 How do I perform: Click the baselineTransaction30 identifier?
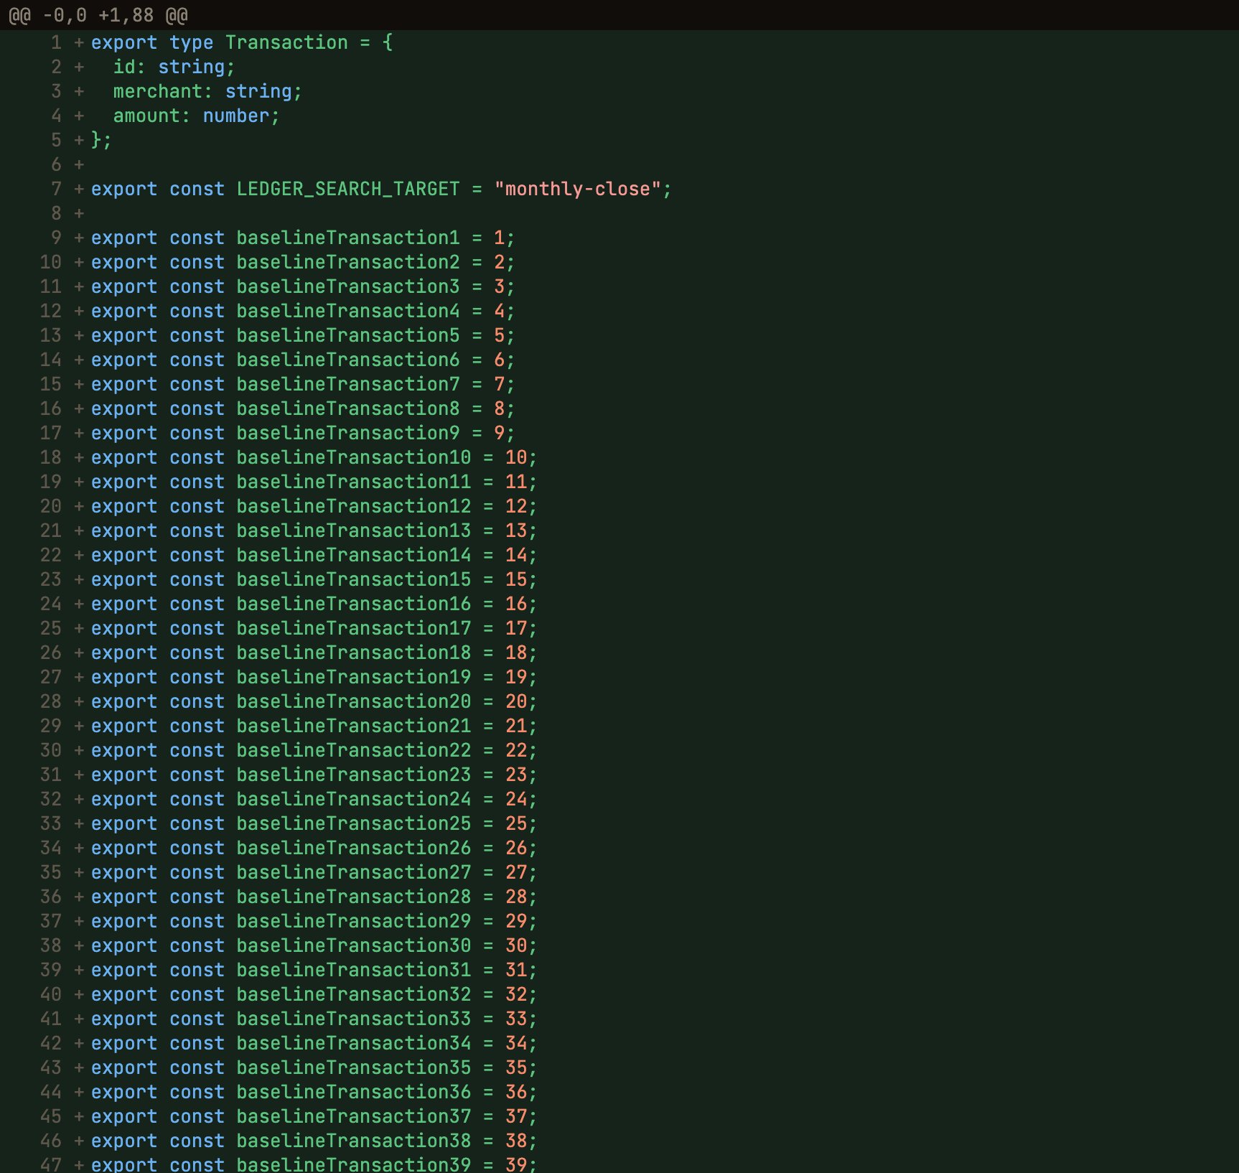coord(354,945)
